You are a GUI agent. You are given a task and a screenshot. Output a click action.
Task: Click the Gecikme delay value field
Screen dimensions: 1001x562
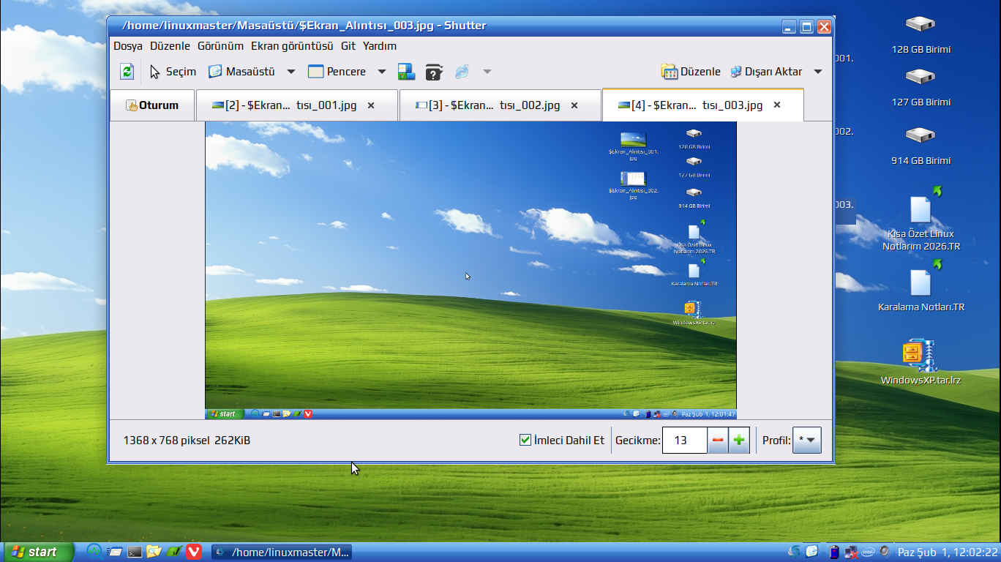pos(684,440)
